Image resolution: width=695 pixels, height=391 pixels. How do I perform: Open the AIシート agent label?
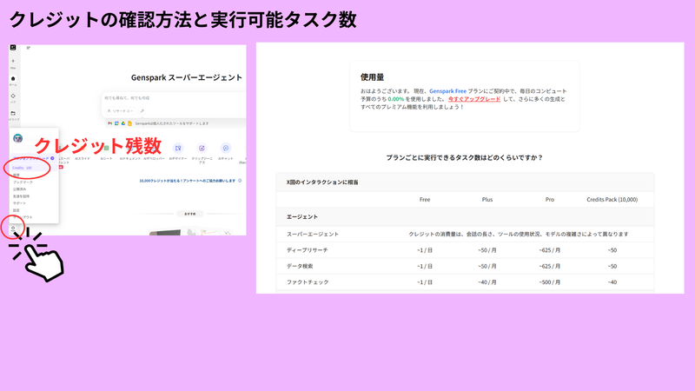(x=106, y=159)
